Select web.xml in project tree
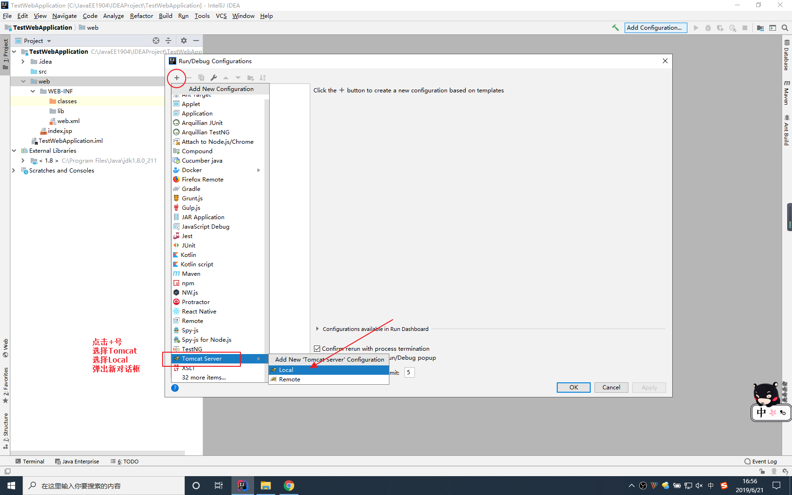This screenshot has width=792, height=495. click(65, 121)
